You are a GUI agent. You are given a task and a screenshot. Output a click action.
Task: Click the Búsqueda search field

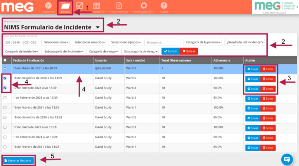click(x=163, y=42)
